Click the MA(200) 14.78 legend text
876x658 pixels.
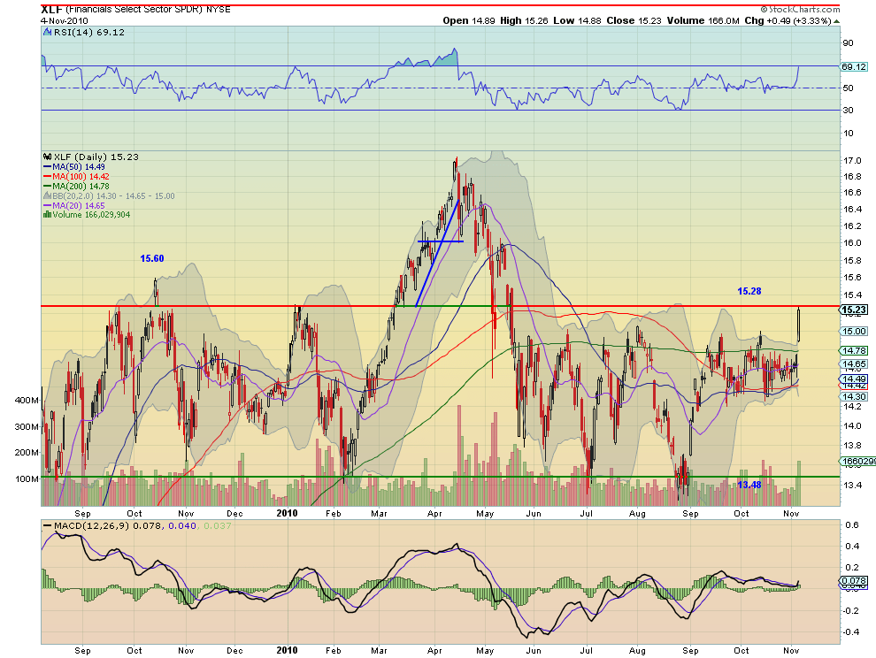[x=81, y=186]
